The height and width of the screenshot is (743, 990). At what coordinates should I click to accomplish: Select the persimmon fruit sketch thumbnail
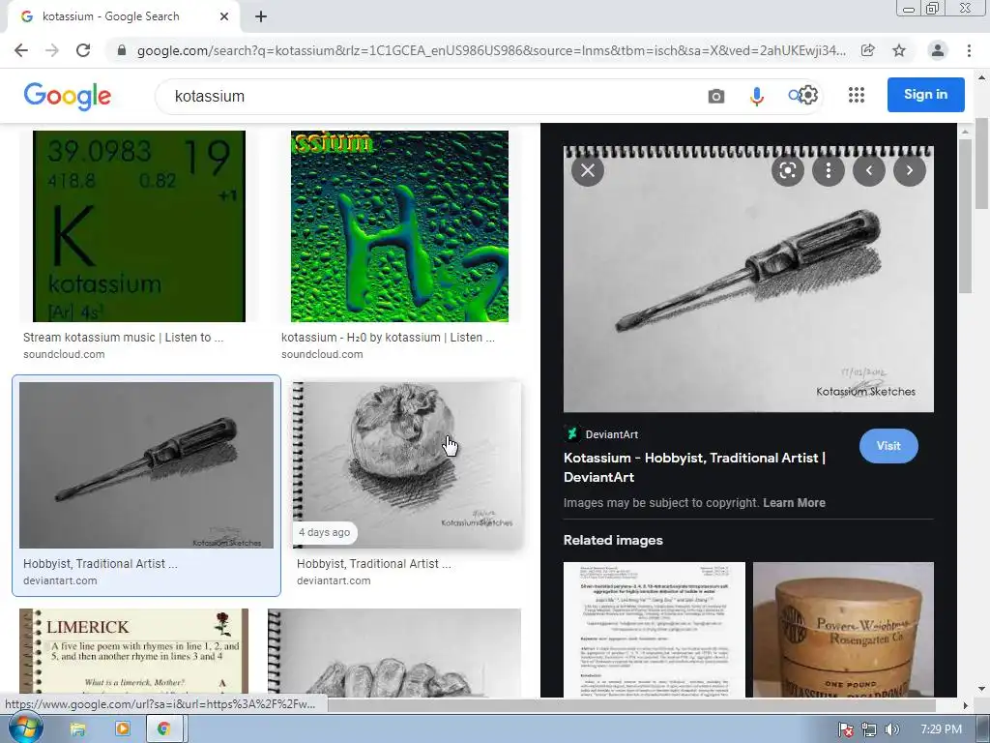coord(409,465)
